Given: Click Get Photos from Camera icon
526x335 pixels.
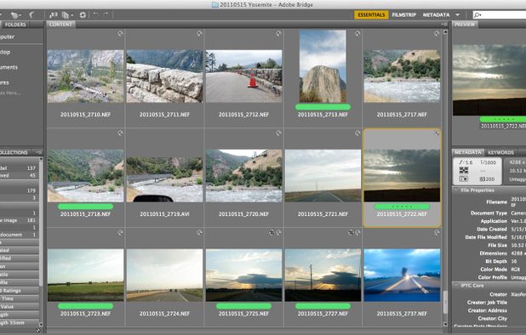Looking at the screenshot, I should [x=54, y=15].
